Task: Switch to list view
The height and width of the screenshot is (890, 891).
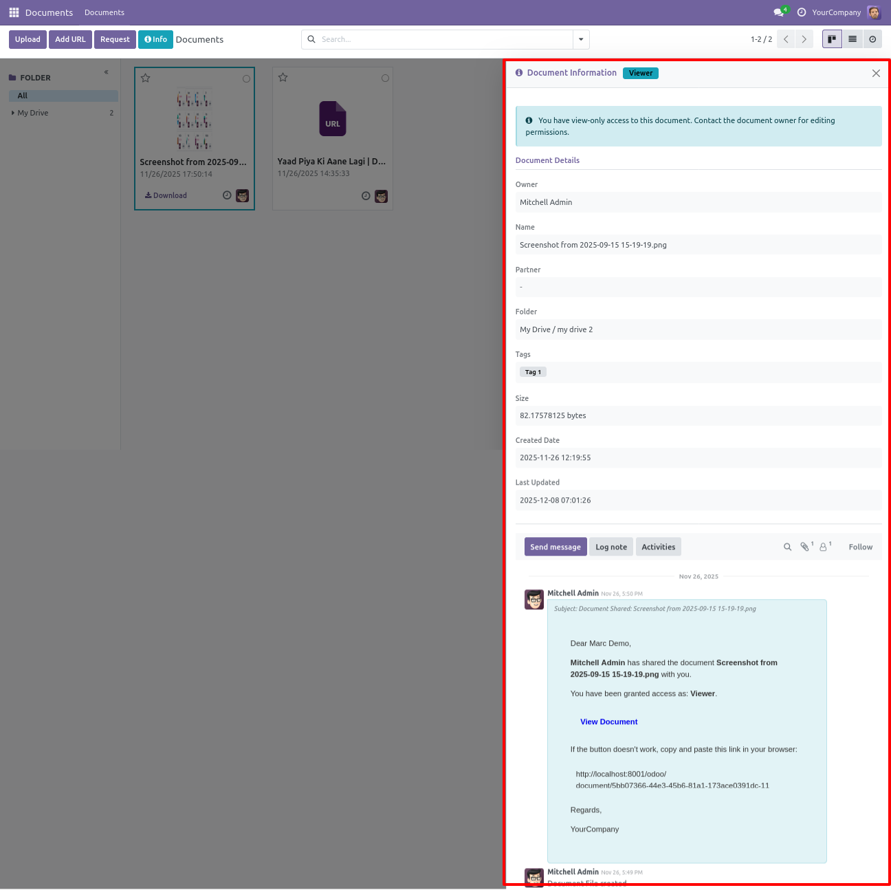Action: (852, 39)
